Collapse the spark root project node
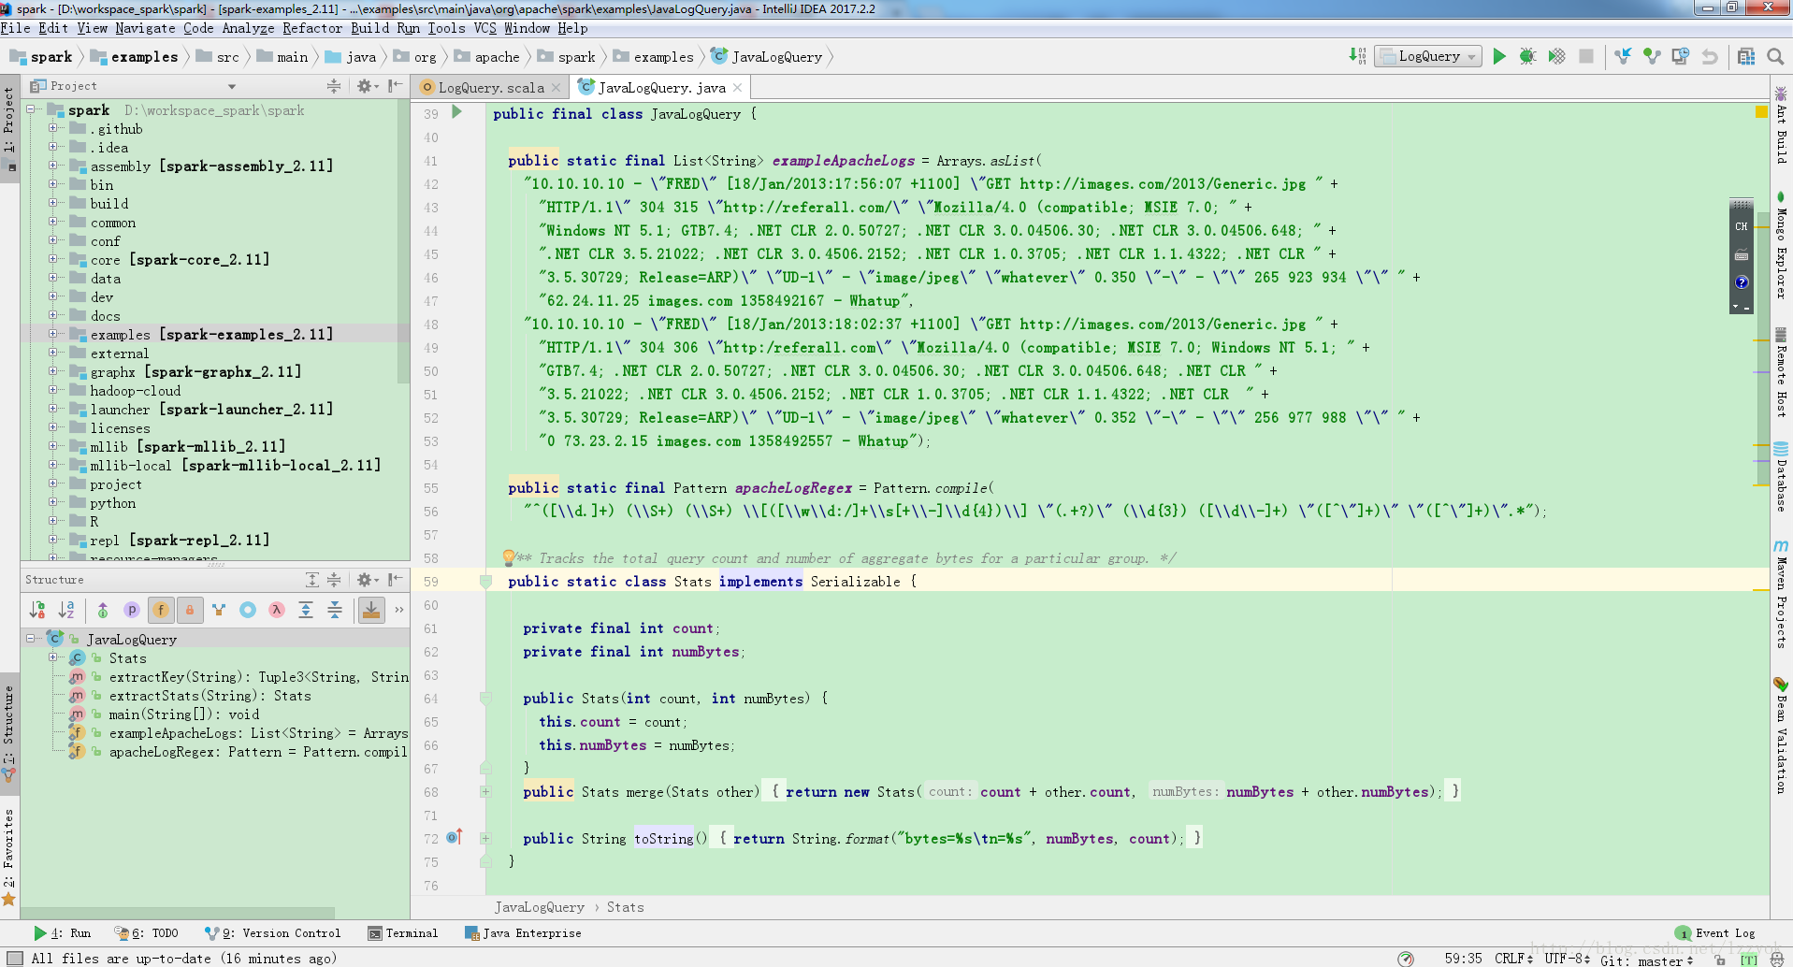This screenshot has height=967, width=1793. coord(31,109)
